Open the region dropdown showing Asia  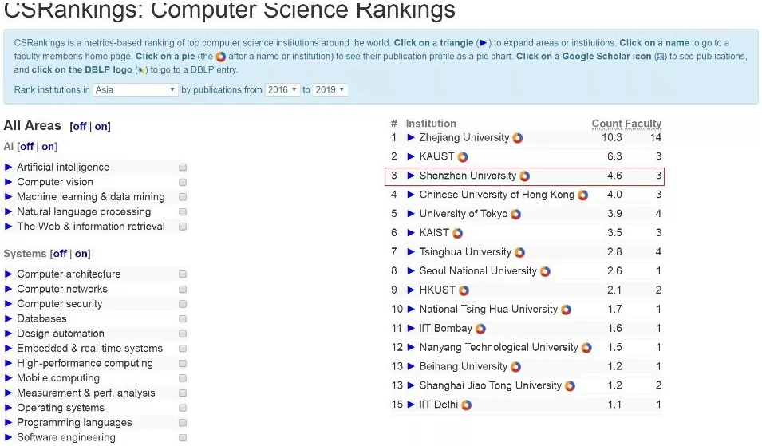[136, 89]
